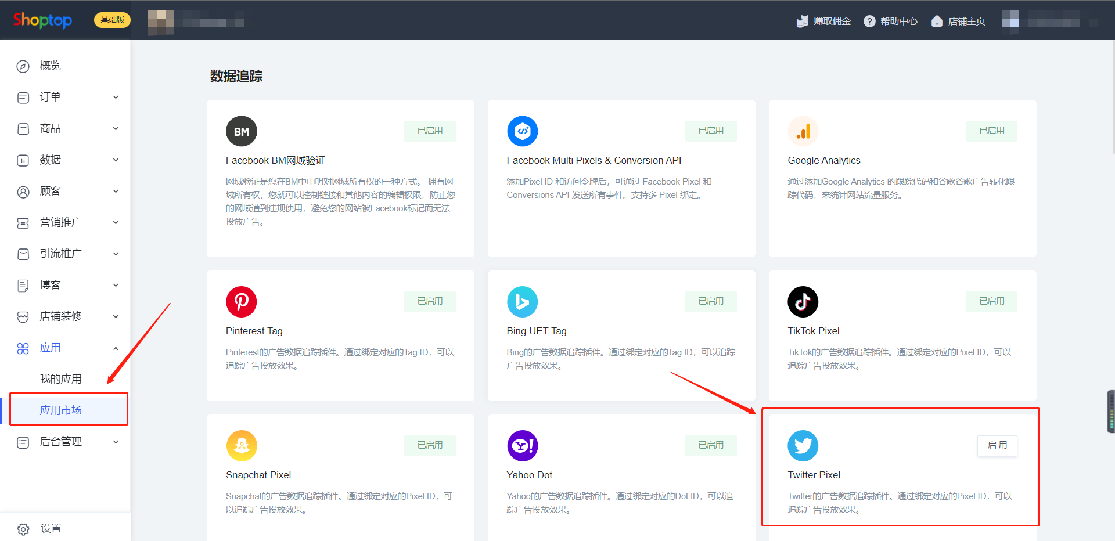Click the help center question mark icon

point(869,21)
